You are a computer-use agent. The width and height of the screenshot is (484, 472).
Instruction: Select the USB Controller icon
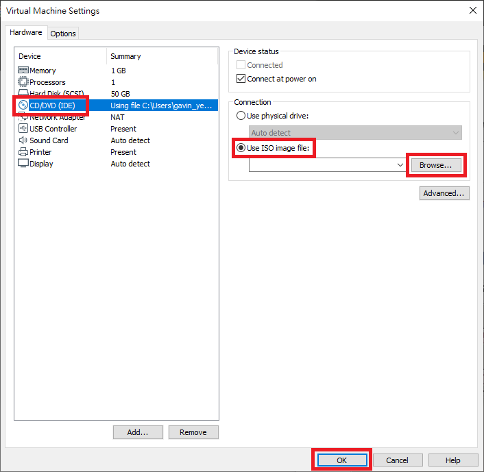(23, 128)
